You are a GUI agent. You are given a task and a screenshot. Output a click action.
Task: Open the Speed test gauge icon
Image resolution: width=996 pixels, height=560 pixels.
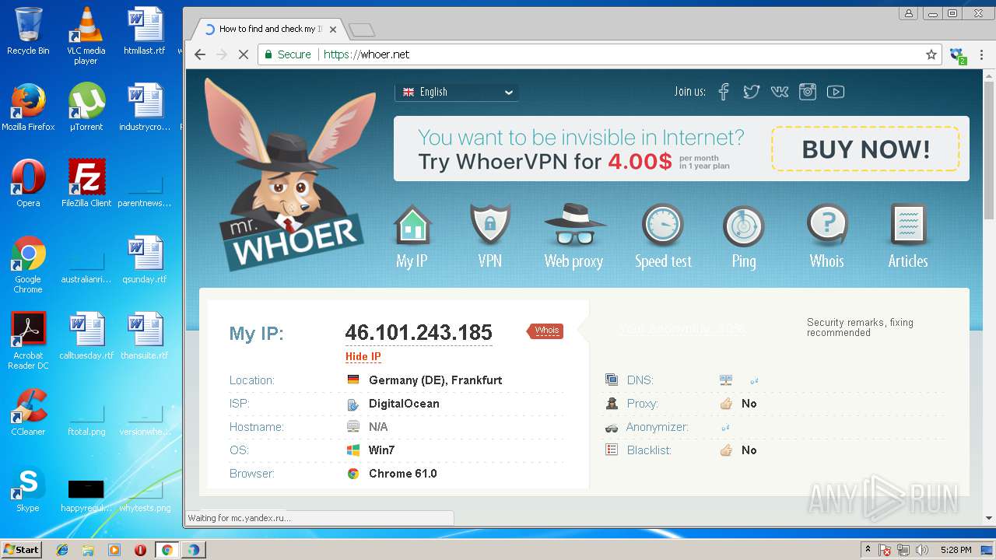click(x=663, y=226)
